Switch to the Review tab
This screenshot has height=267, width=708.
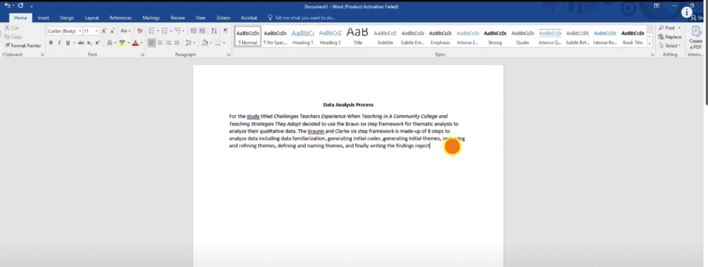pyautogui.click(x=178, y=17)
